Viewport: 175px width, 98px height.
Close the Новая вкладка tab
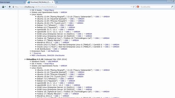pyautogui.click(x=24, y=2)
